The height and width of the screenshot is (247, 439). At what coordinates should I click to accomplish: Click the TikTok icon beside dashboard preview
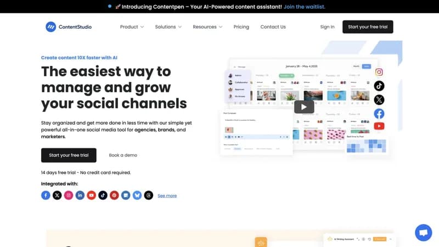pos(379,86)
